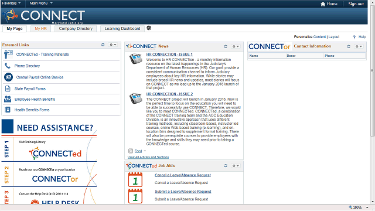Viewport: 375px width, 211px height.
Task: Click the RSS Feed icon under news
Action: coord(131,151)
